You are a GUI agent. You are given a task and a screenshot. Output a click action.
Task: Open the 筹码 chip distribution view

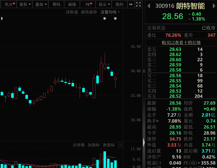point(56,4)
